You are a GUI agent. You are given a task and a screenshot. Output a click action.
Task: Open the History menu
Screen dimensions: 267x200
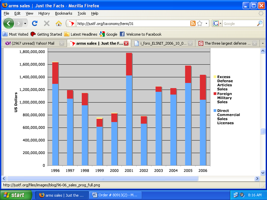(44, 13)
